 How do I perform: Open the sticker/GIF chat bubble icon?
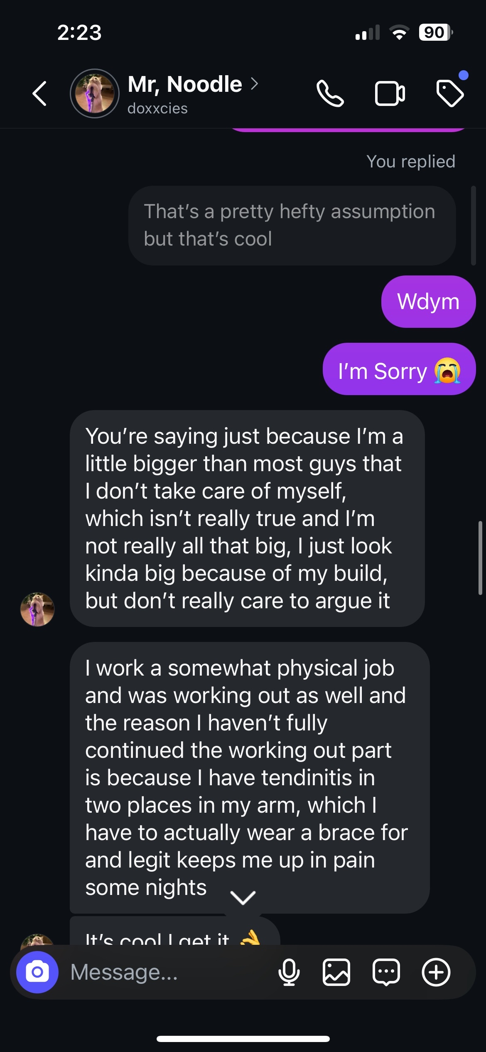click(386, 972)
